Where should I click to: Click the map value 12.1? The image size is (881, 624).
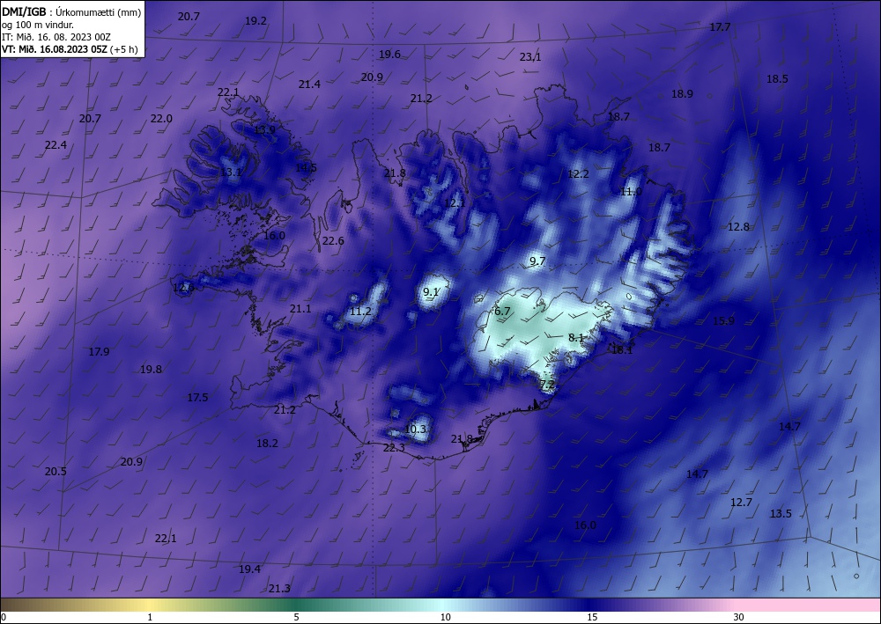pyautogui.click(x=455, y=203)
